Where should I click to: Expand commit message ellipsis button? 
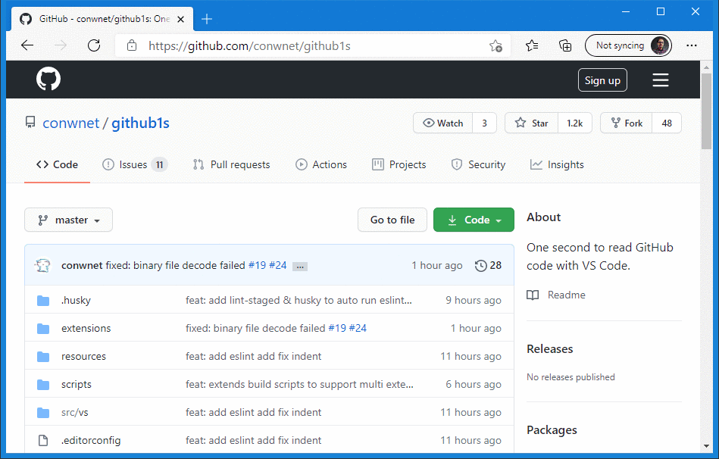pos(300,267)
